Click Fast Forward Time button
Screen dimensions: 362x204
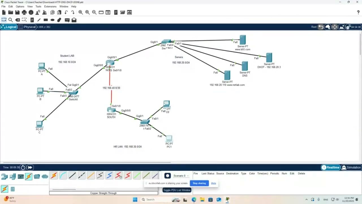coord(30,167)
